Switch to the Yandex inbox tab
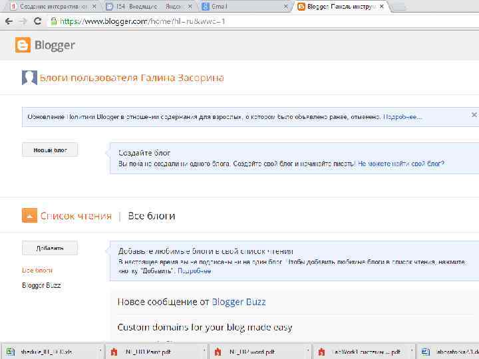This screenshot has width=479, height=359. pos(149,6)
